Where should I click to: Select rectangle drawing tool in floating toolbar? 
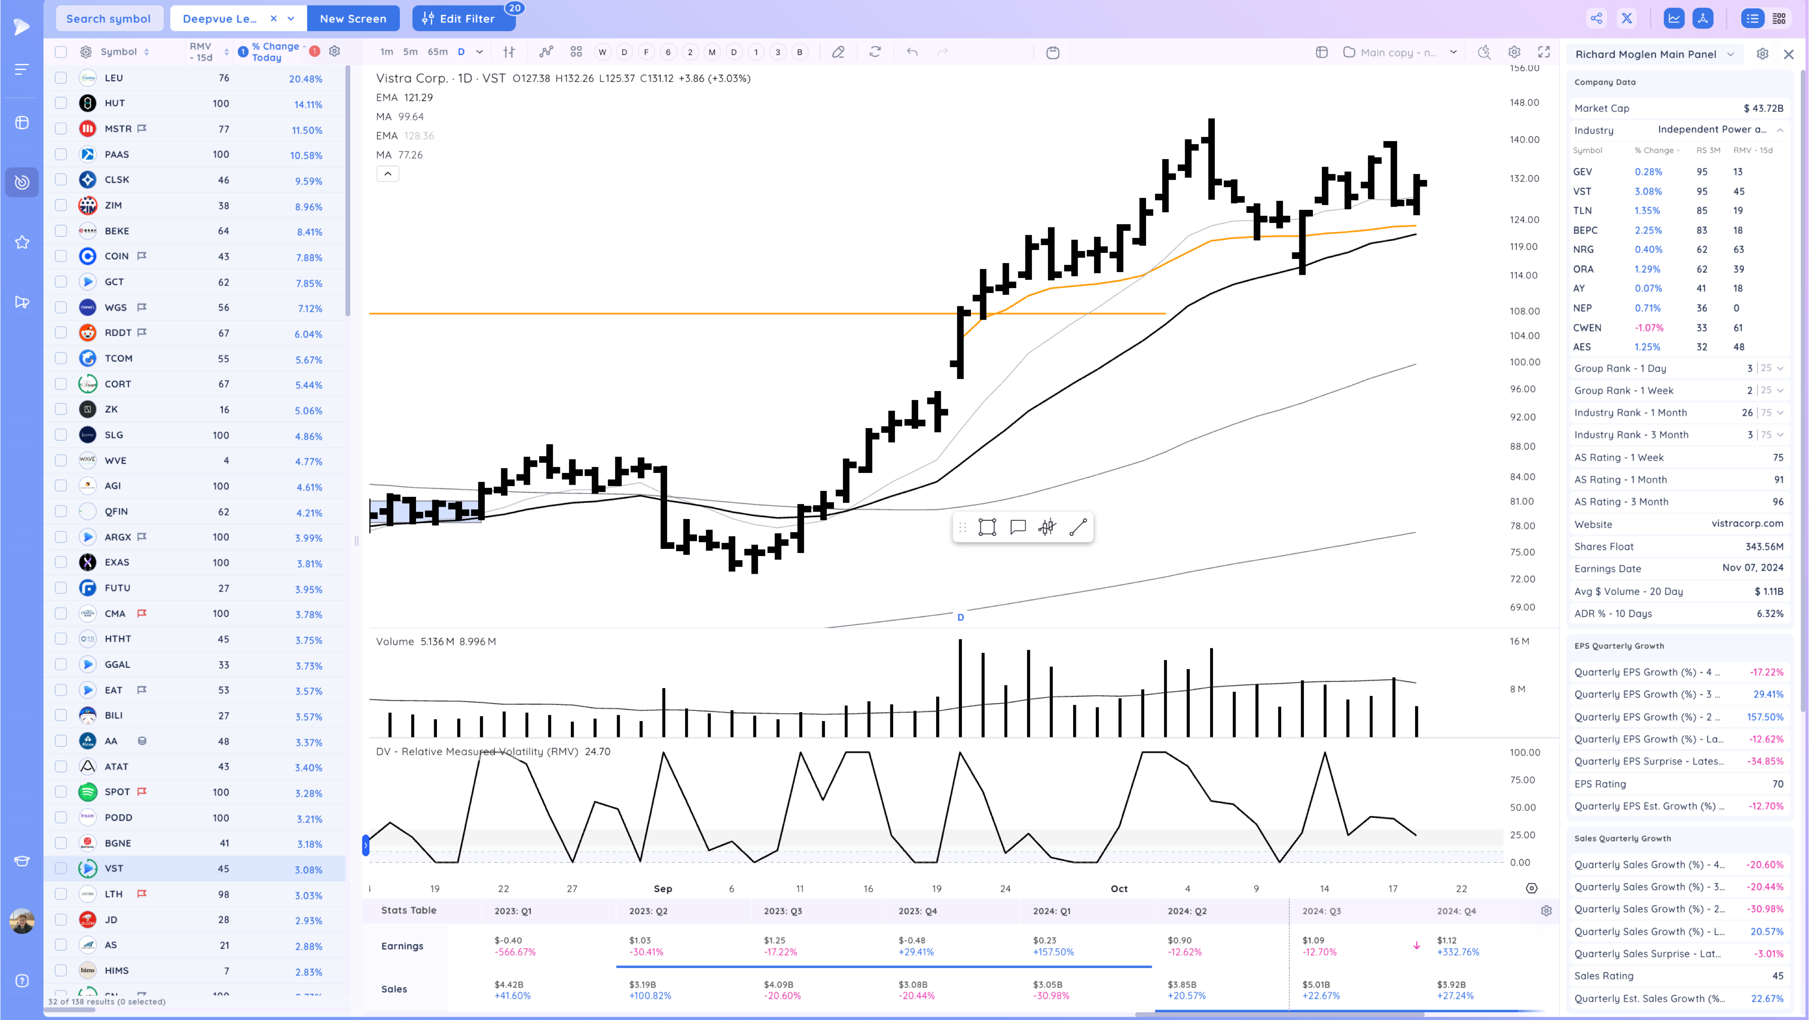coord(987,527)
